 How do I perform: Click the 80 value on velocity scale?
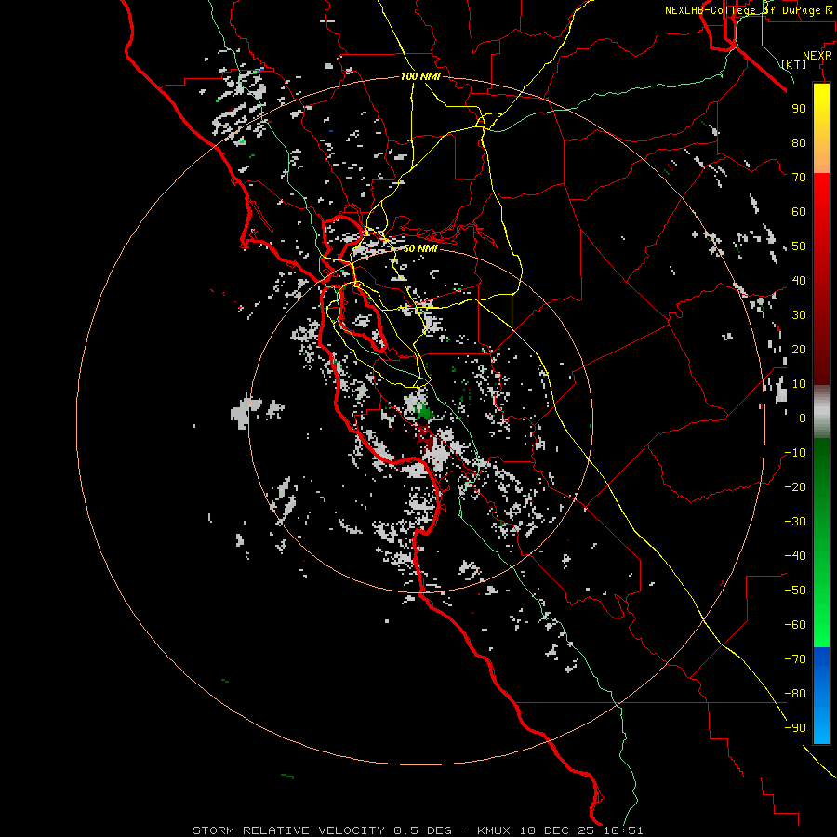click(799, 142)
